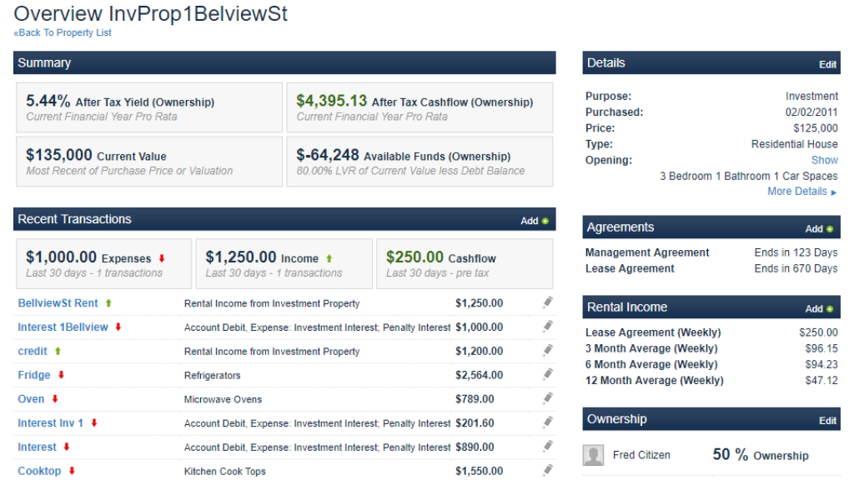The width and height of the screenshot is (854, 480).
Task: Go Back To Property List
Action: click(x=62, y=32)
